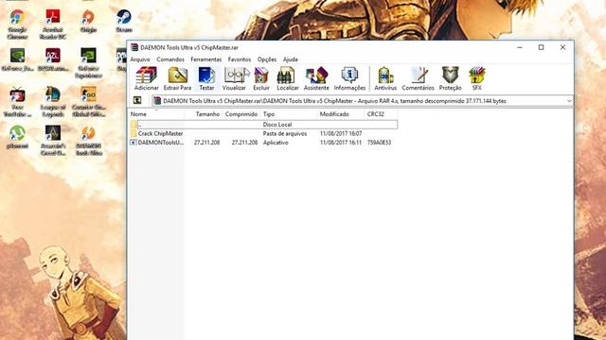Open the Arquivo menu

[x=140, y=59]
